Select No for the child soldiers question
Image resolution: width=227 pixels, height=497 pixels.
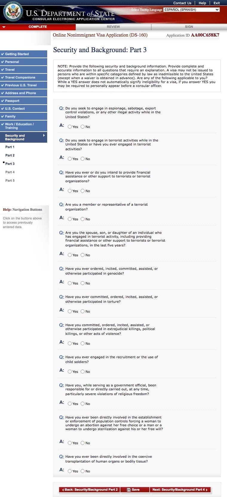point(83,372)
